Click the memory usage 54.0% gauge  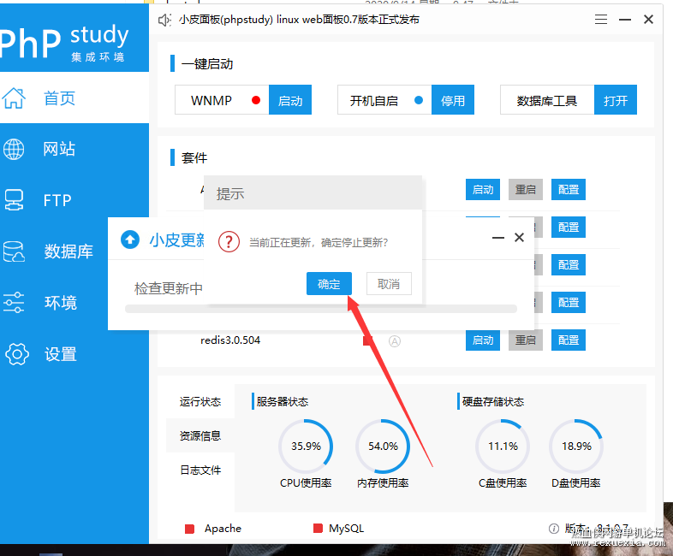[383, 447]
